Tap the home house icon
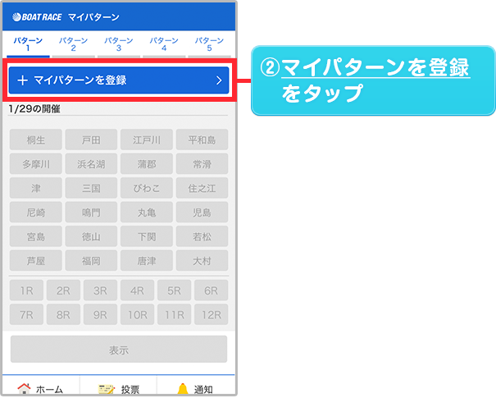Viewport: 496px width, 398px height. [25, 389]
